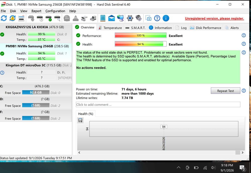Select the Kingston DT microDuo 3C disk

click(36, 71)
